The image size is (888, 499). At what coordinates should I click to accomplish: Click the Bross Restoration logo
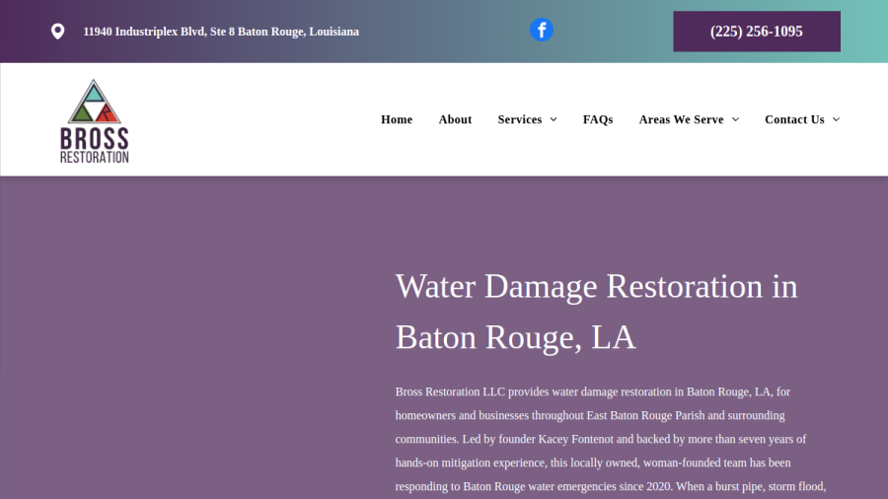click(95, 121)
